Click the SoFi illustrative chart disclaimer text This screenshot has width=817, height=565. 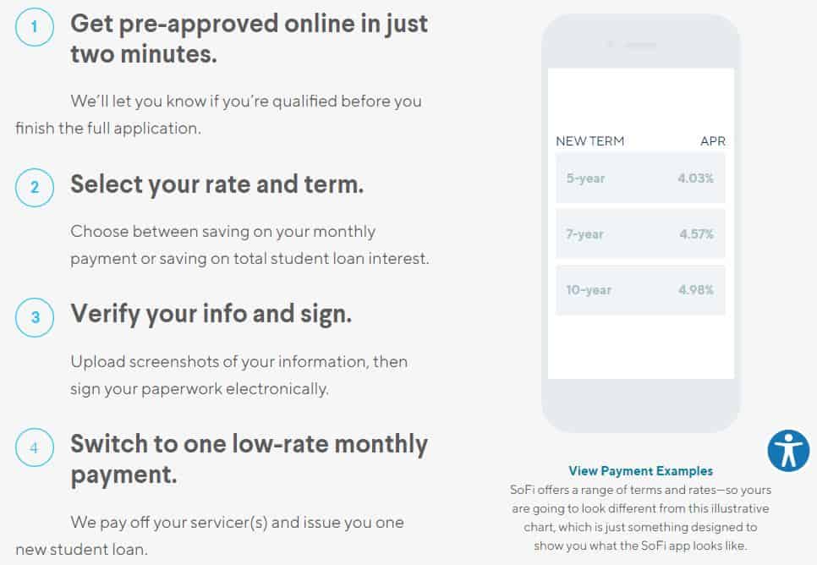tap(640, 518)
